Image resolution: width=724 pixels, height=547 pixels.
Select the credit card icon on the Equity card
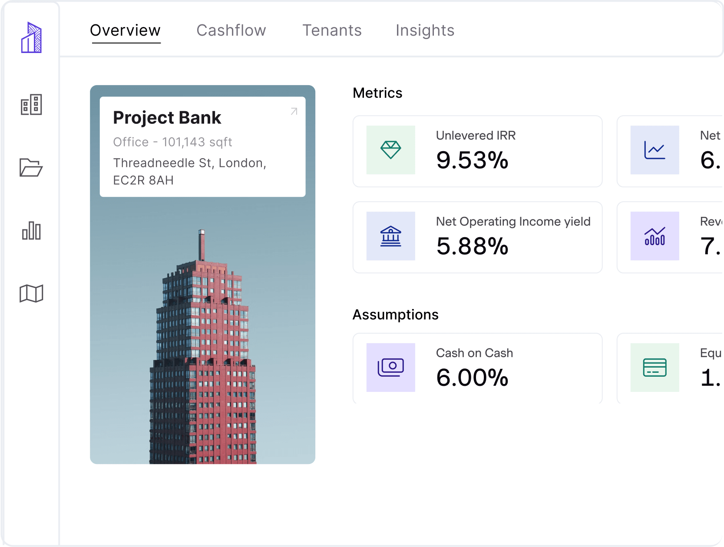[x=655, y=368]
